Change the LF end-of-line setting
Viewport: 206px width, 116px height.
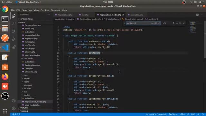coord(188,114)
